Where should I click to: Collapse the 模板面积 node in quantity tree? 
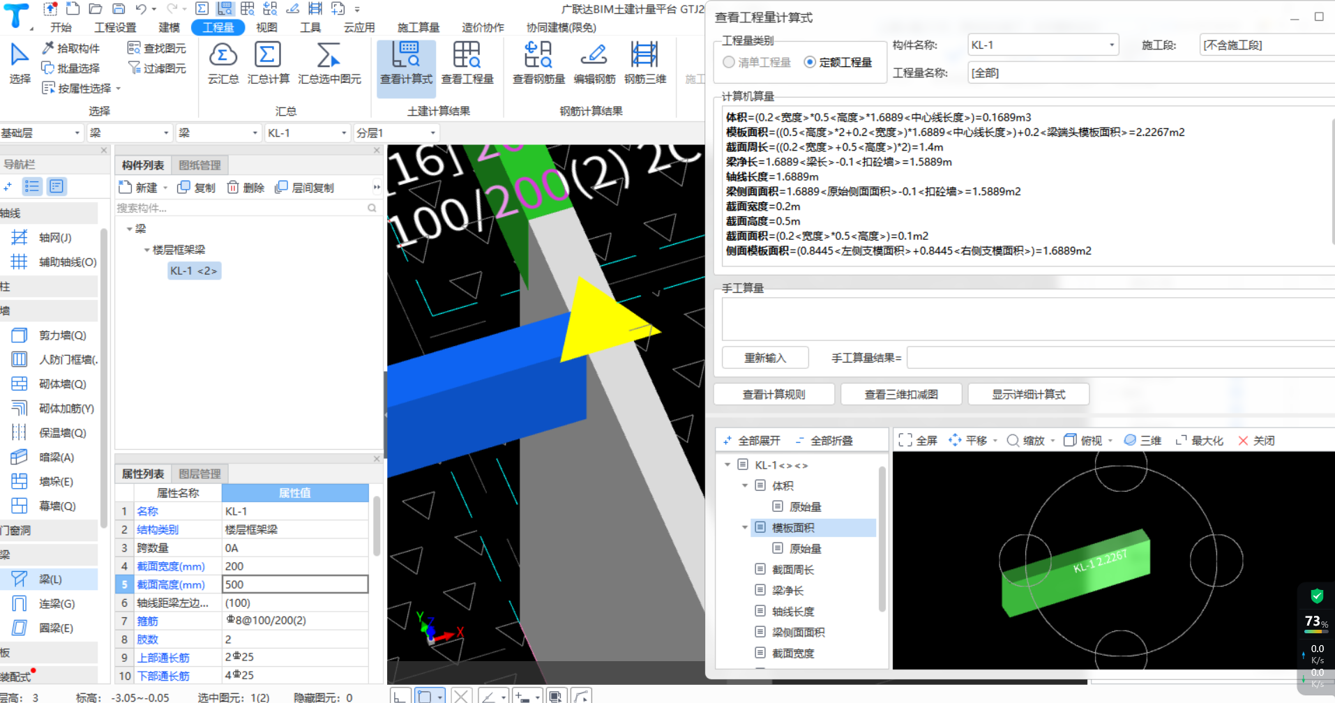tap(744, 528)
